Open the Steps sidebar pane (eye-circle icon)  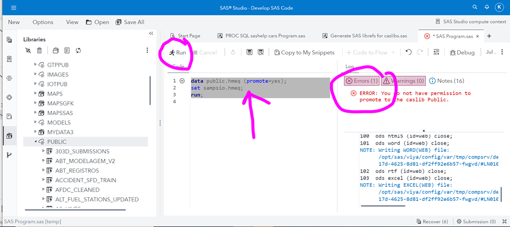(9, 78)
